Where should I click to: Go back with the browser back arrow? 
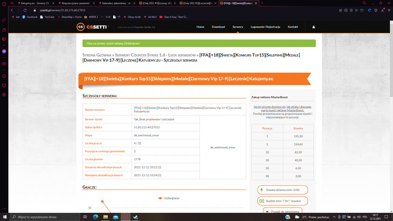pos(12,10)
